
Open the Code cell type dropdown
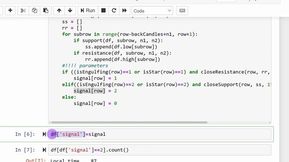pos(152,11)
